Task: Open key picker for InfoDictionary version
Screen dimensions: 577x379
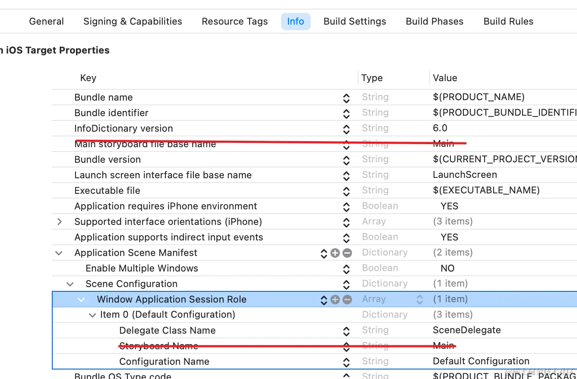Action: click(346, 129)
